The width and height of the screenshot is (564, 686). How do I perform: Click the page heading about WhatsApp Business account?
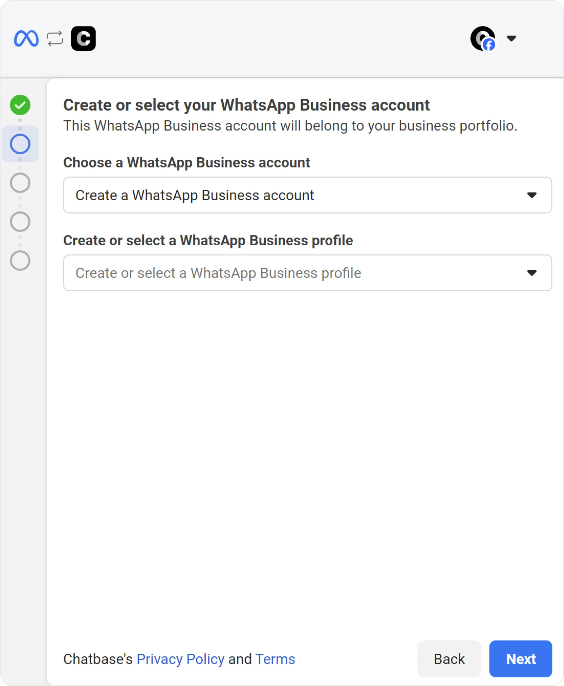[246, 105]
